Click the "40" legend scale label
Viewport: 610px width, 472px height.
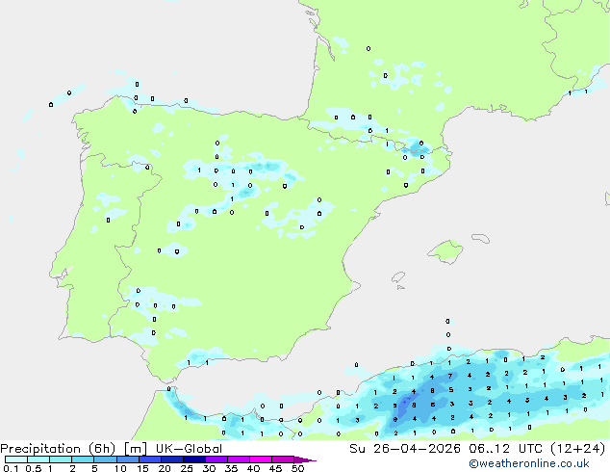click(x=253, y=468)
